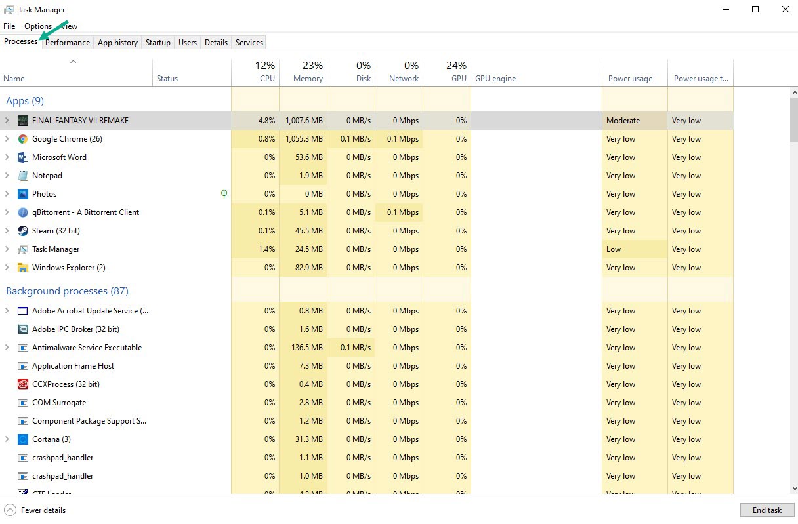Switch to the Services tab
This screenshot has width=798, height=524.
[x=249, y=43]
